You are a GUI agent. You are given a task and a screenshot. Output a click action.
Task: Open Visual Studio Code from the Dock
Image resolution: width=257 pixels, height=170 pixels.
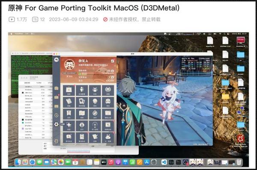(164, 162)
